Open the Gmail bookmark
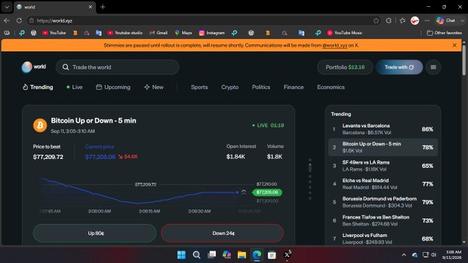 159,33
